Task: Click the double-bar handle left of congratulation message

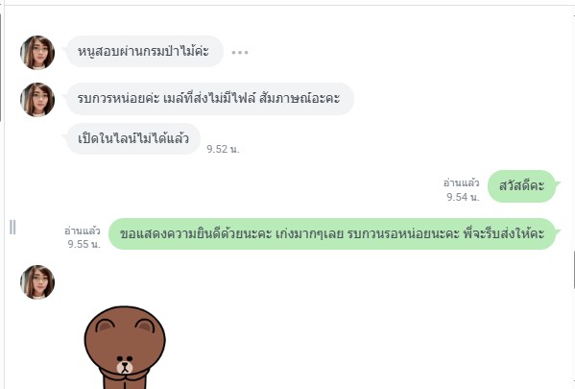Action: (x=12, y=228)
